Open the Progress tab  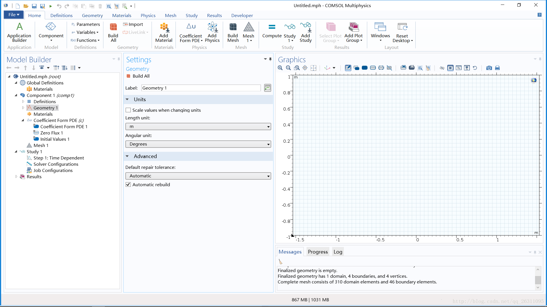click(318, 252)
